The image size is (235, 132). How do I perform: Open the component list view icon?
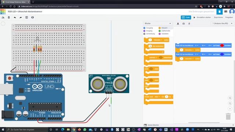(226, 12)
